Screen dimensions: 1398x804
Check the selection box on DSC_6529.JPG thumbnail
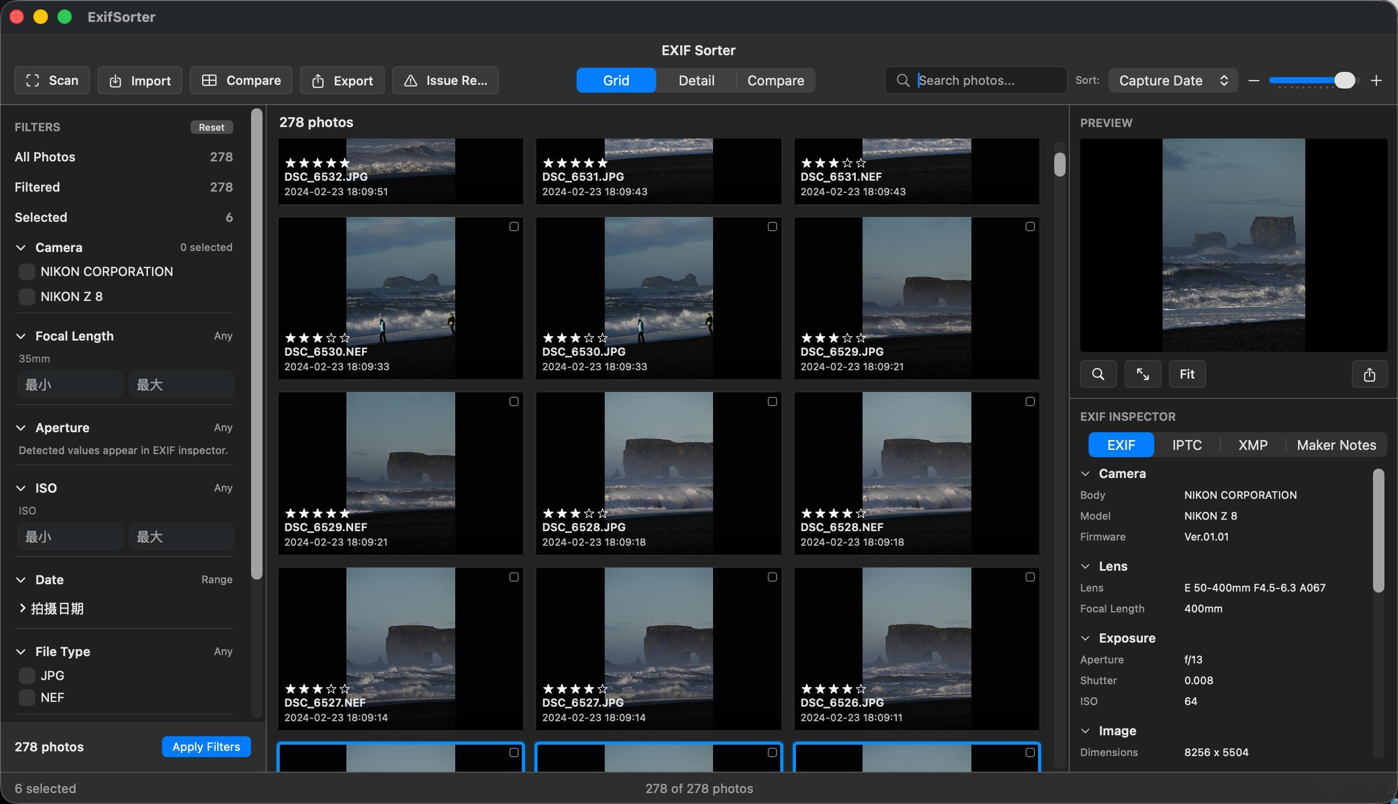1030,227
